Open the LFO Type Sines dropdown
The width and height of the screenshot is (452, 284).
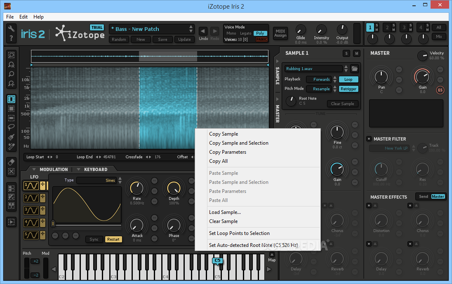coord(97,180)
